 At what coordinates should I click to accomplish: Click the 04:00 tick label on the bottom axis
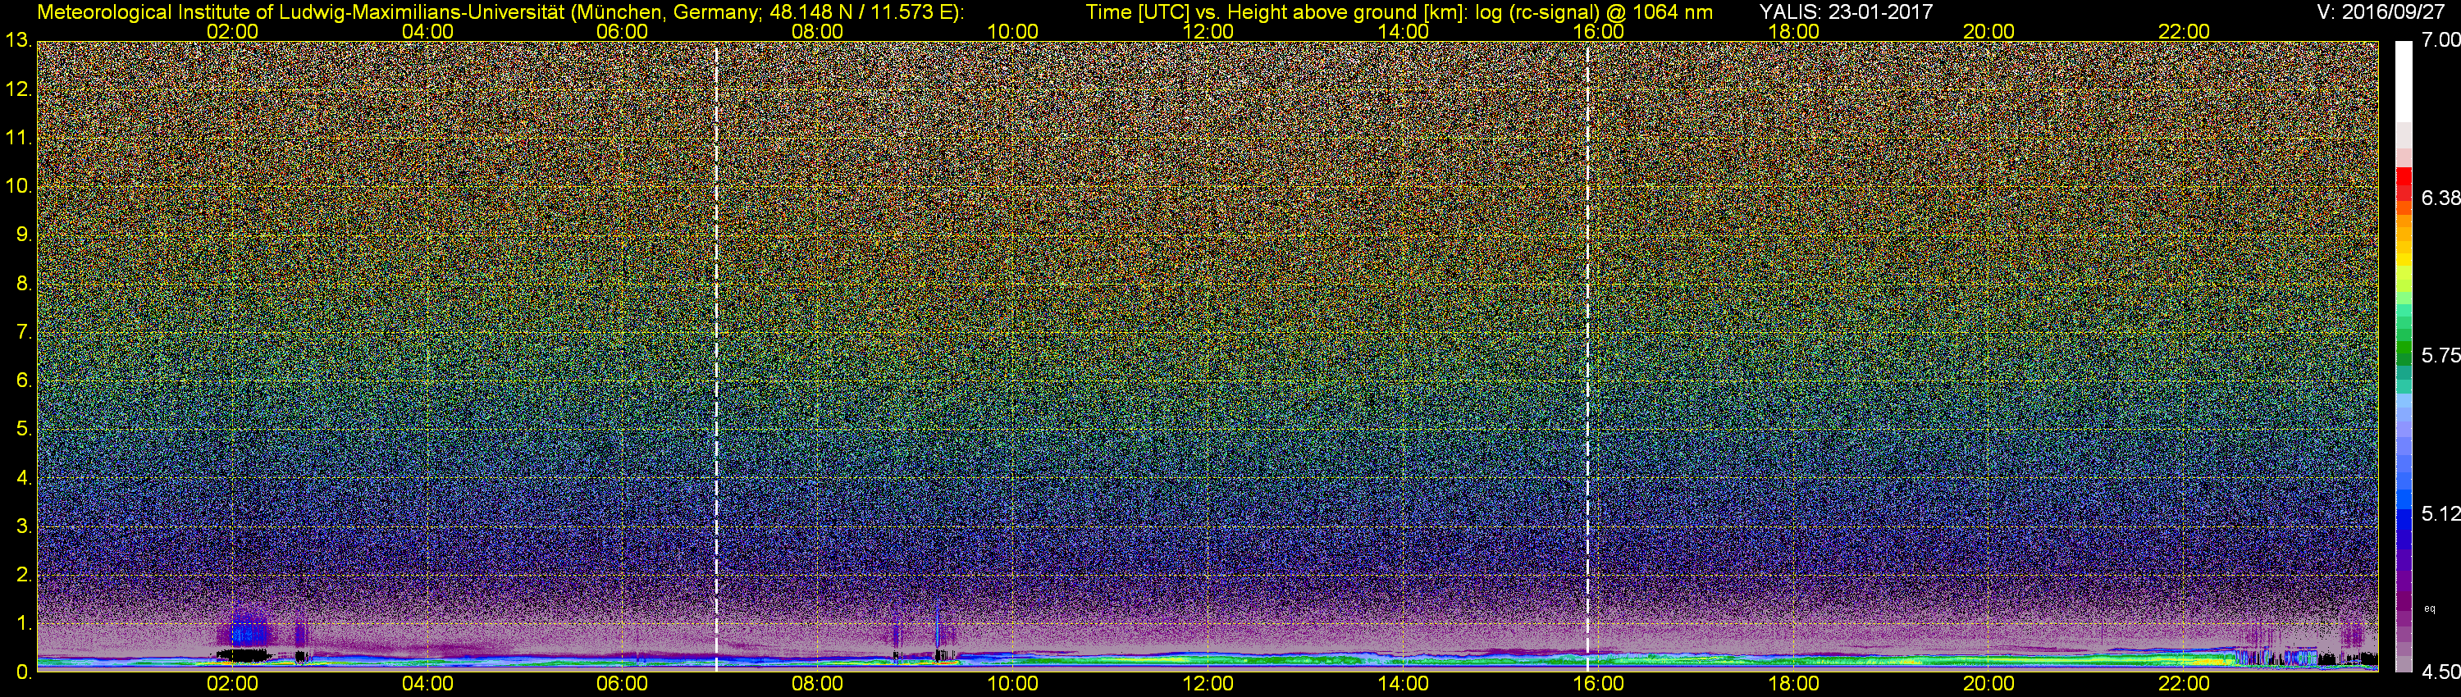tap(427, 684)
